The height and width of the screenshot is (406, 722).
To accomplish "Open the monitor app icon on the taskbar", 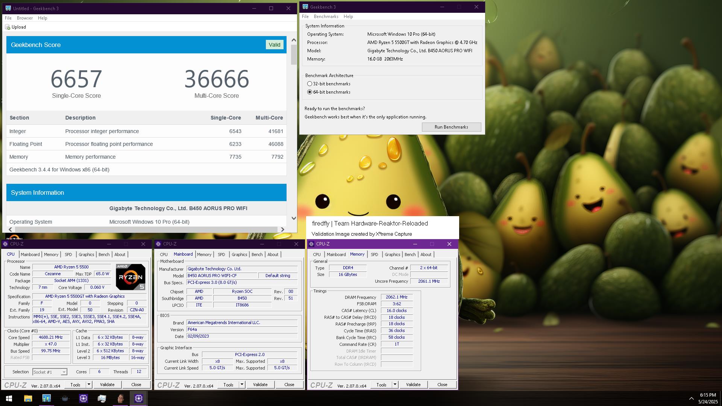I will point(46,398).
